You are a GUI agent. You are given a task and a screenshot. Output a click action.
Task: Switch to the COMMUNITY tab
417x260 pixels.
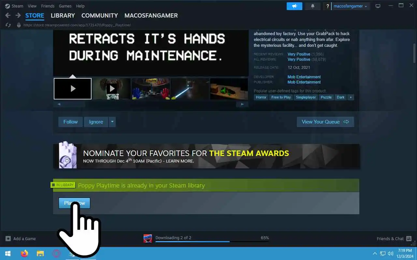pos(100,15)
